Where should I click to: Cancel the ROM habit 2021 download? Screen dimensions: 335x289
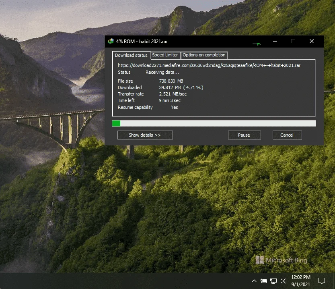pyautogui.click(x=287, y=135)
